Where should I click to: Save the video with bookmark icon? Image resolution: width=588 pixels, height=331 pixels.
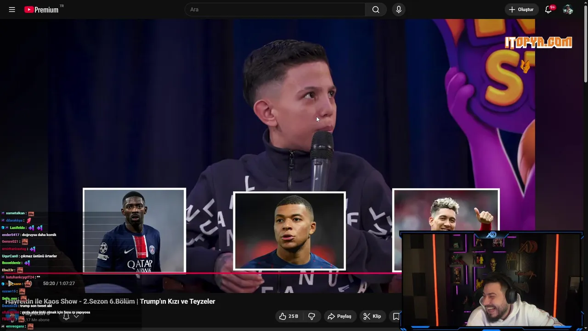coord(396,316)
